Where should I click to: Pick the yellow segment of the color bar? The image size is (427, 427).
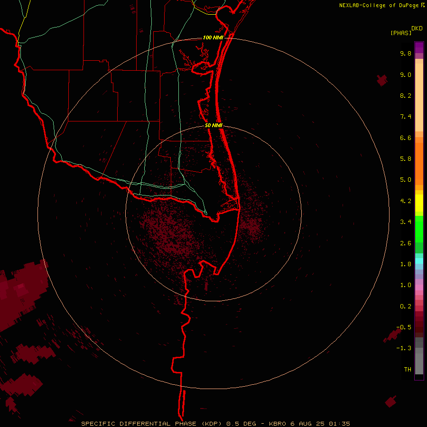pos(419,203)
